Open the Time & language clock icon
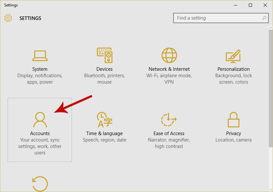 [x=104, y=120]
